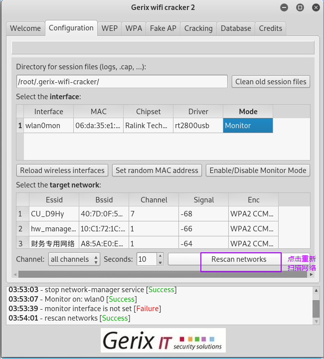Click Rescan networks button
324x359 pixels.
[x=239, y=259]
